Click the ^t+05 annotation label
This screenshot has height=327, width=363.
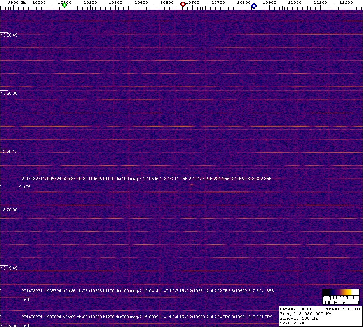pos(25,187)
